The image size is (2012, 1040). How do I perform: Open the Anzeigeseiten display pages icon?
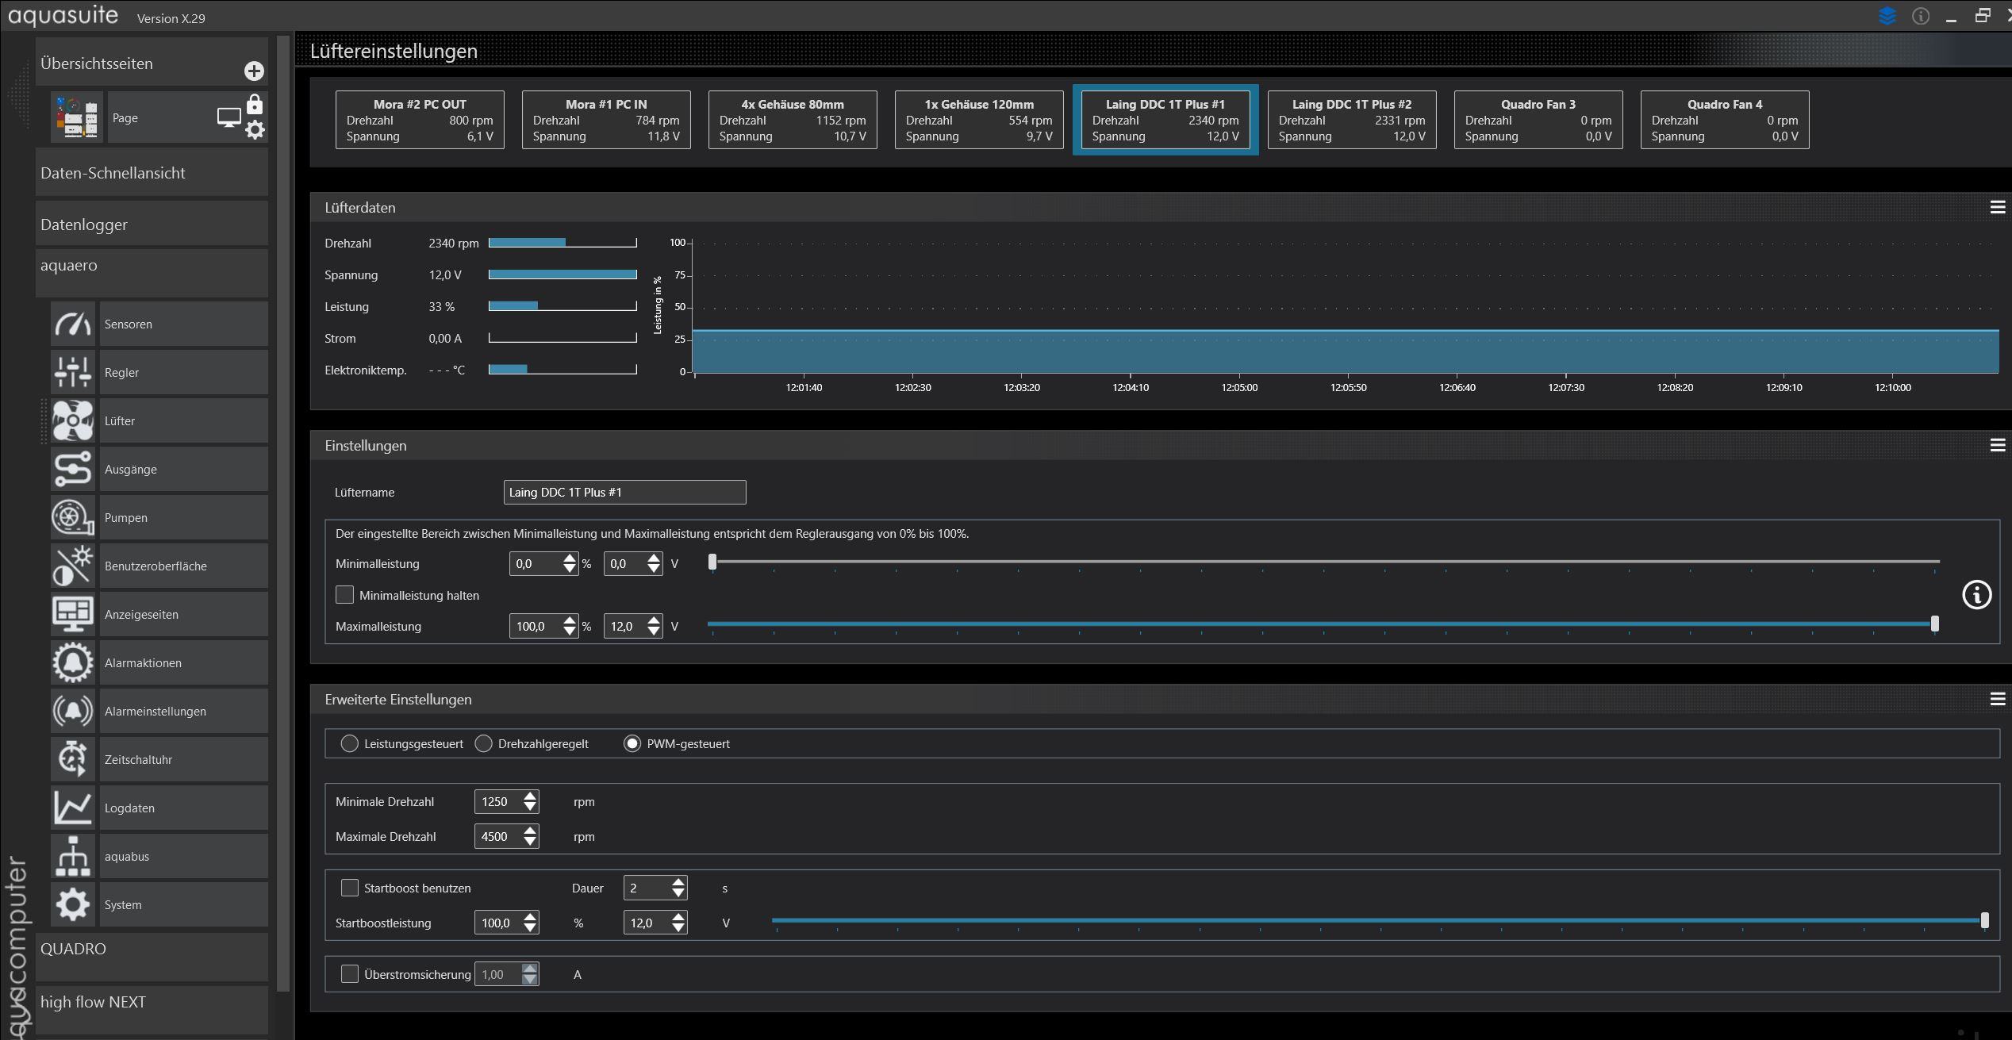coord(73,614)
